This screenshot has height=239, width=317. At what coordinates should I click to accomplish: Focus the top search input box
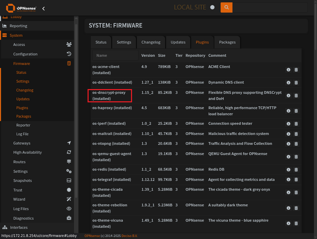(270, 7)
